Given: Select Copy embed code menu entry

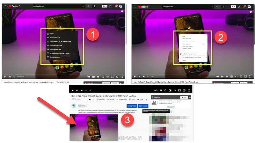Looking at the screenshot, I should coord(62,45).
